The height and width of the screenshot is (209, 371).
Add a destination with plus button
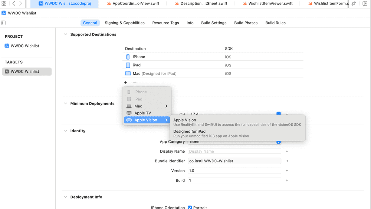[125, 83]
